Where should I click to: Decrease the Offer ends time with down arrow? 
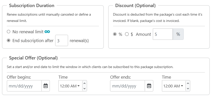[x=188, y=88]
